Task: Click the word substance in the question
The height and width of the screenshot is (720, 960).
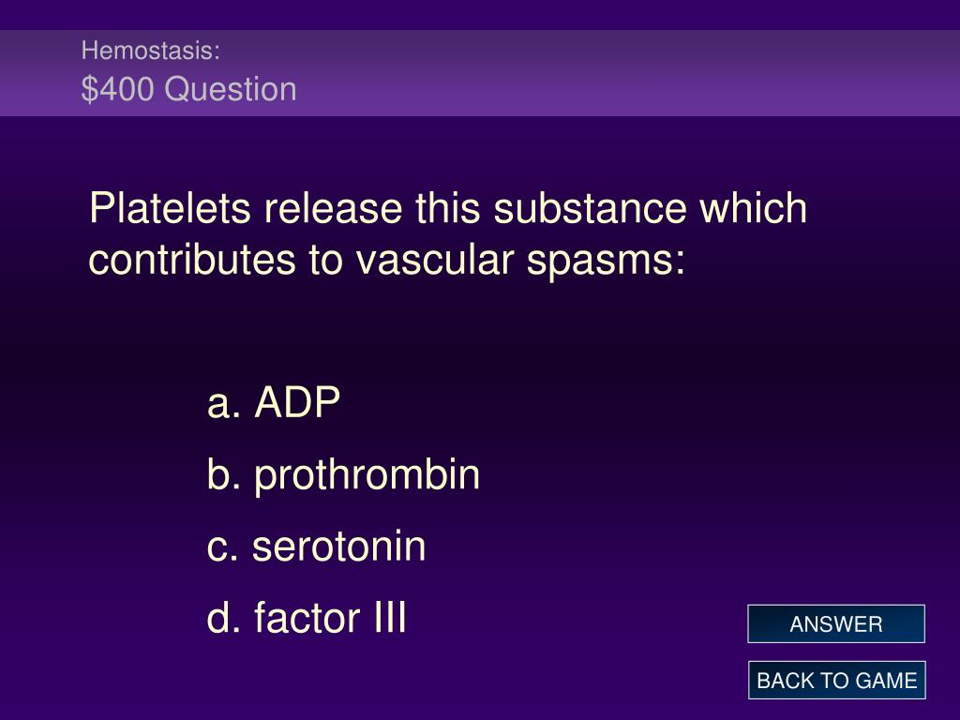Action: 590,207
